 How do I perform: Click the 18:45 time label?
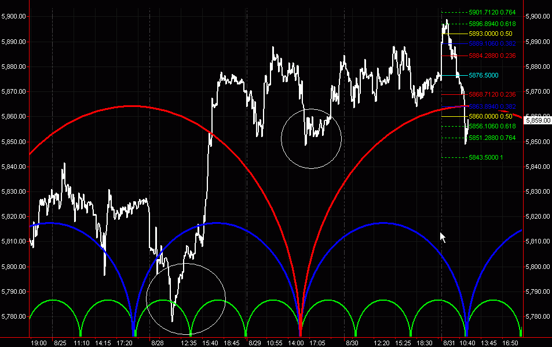pos(232,343)
